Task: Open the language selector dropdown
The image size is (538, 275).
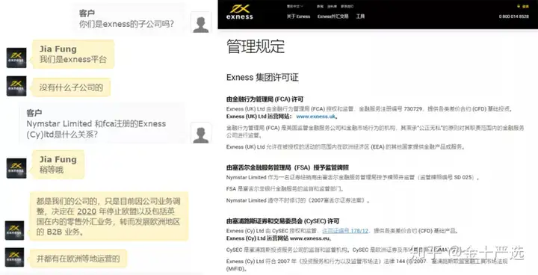Action: 295,6
